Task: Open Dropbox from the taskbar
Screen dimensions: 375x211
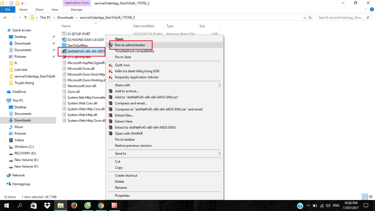Action: click(x=47, y=206)
